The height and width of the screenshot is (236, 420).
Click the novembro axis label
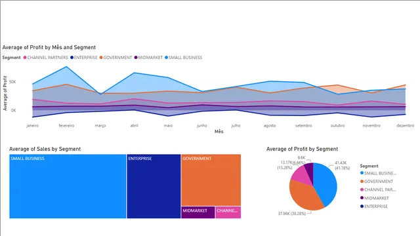(x=371, y=125)
